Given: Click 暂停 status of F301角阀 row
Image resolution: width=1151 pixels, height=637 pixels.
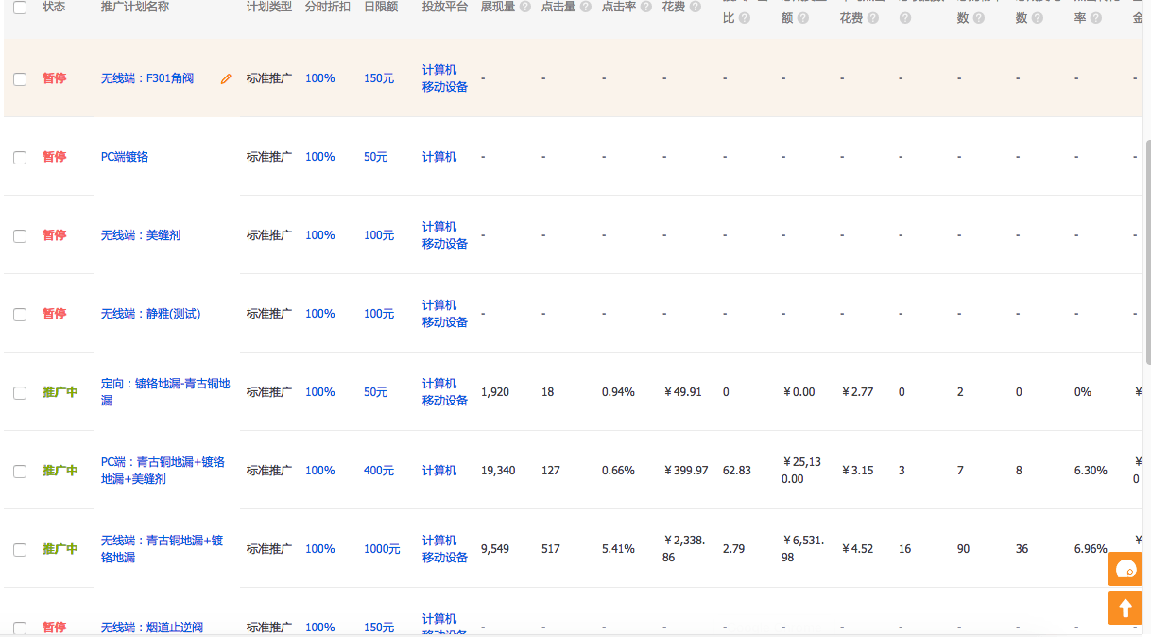Looking at the screenshot, I should (x=55, y=78).
